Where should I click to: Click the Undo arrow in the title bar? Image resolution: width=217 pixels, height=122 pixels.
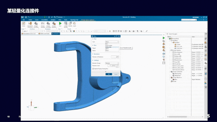pyautogui.click(x=28, y=17)
